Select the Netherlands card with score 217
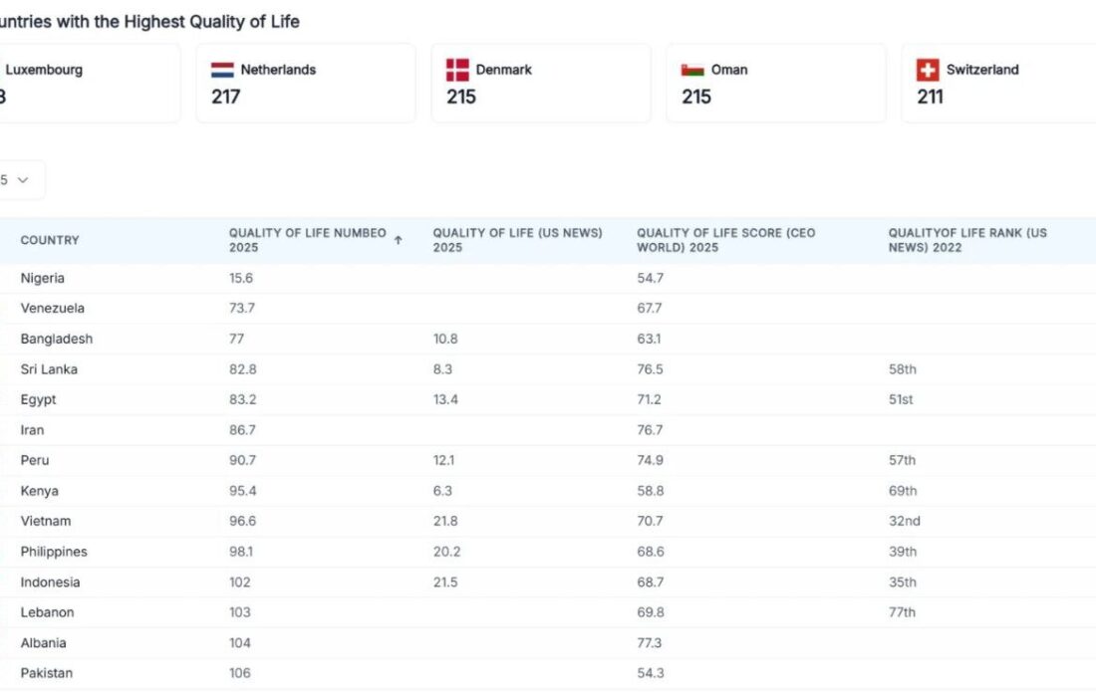 (x=305, y=83)
